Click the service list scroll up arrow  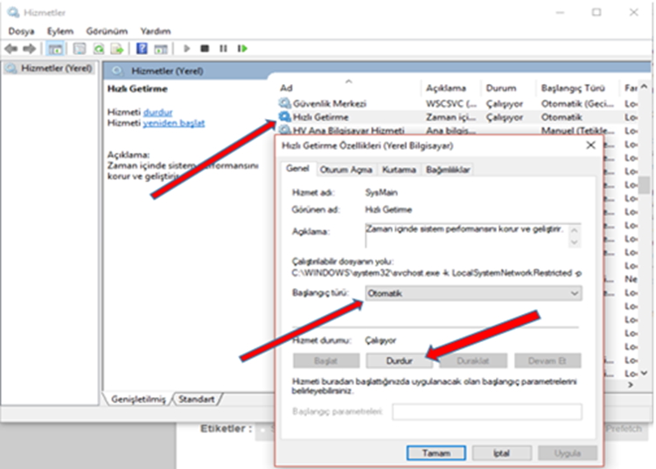pyautogui.click(x=645, y=87)
